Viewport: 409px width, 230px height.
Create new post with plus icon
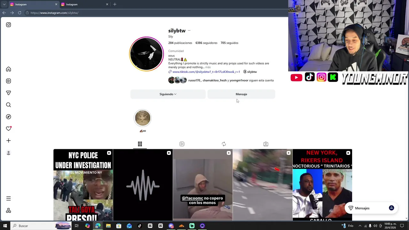(9, 141)
